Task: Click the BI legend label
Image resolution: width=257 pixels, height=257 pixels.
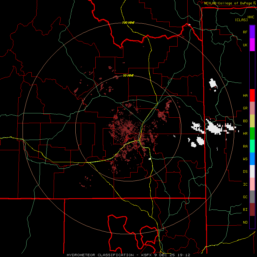Action: click(245, 210)
